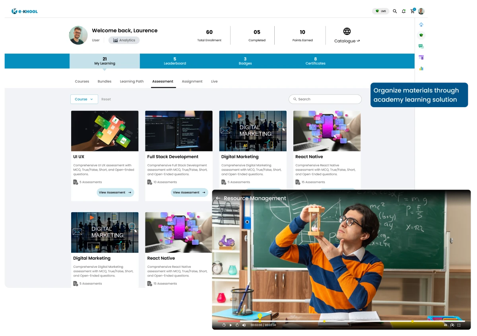Click Reset next to the Course filter

click(x=106, y=99)
